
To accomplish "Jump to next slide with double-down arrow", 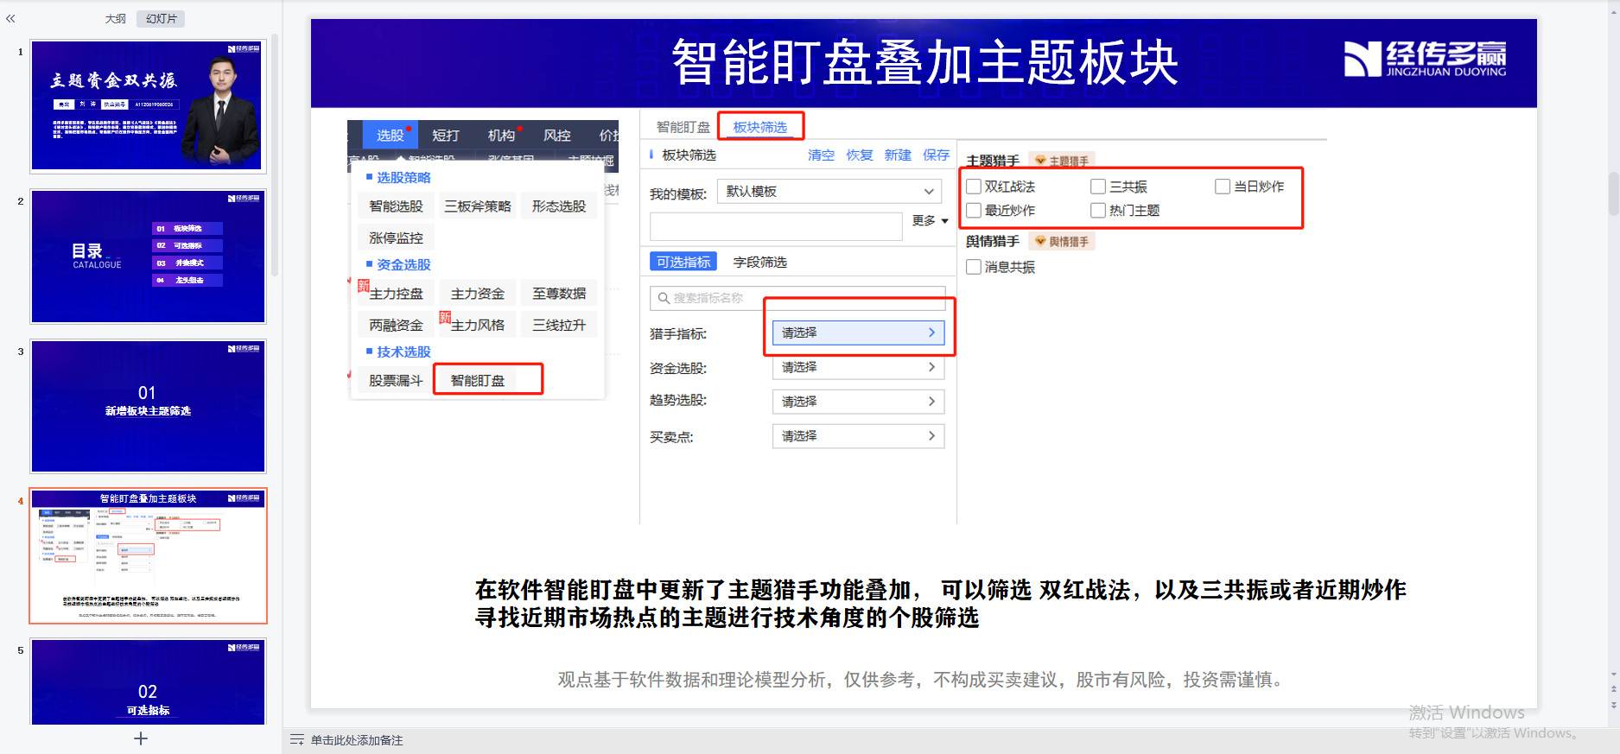I will tap(1613, 705).
